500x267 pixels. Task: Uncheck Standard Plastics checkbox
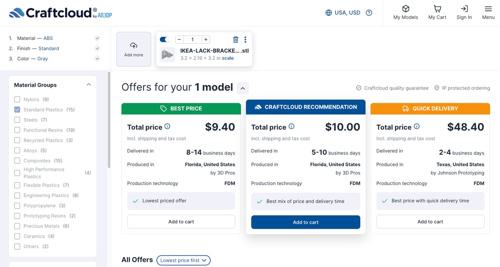tap(17, 110)
